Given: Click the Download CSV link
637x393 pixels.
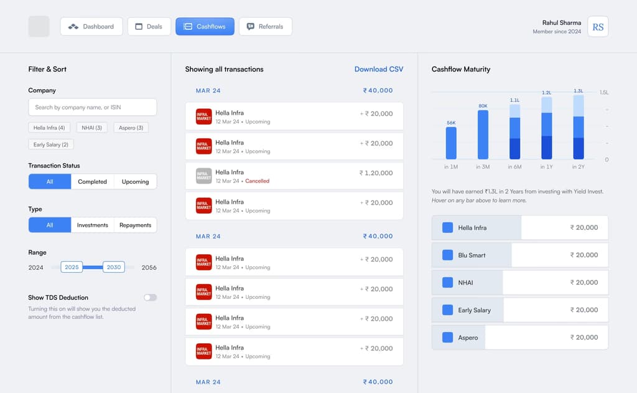Looking at the screenshot, I should 379,69.
